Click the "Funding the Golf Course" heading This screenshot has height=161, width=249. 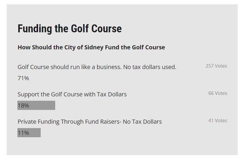pos(69,29)
